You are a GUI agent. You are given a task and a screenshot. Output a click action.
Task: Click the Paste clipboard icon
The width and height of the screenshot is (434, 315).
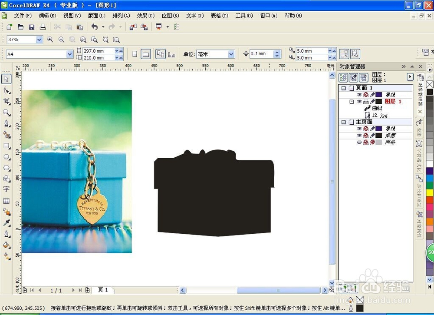[80, 27]
